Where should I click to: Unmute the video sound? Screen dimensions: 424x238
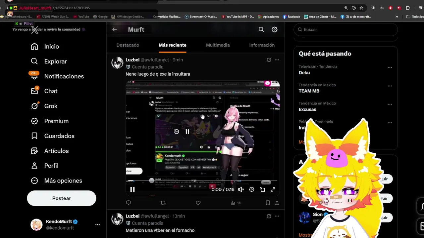point(241,189)
